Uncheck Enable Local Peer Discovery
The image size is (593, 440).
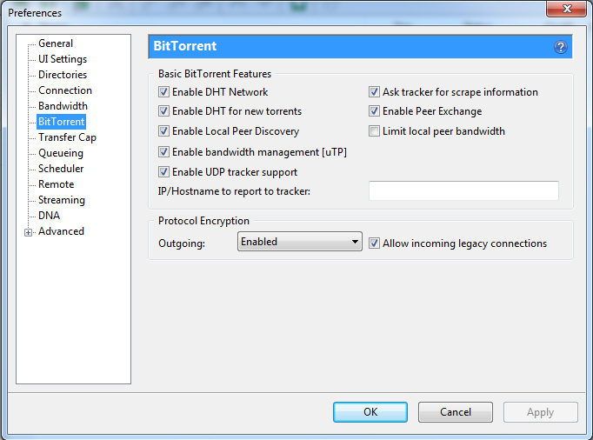point(163,131)
